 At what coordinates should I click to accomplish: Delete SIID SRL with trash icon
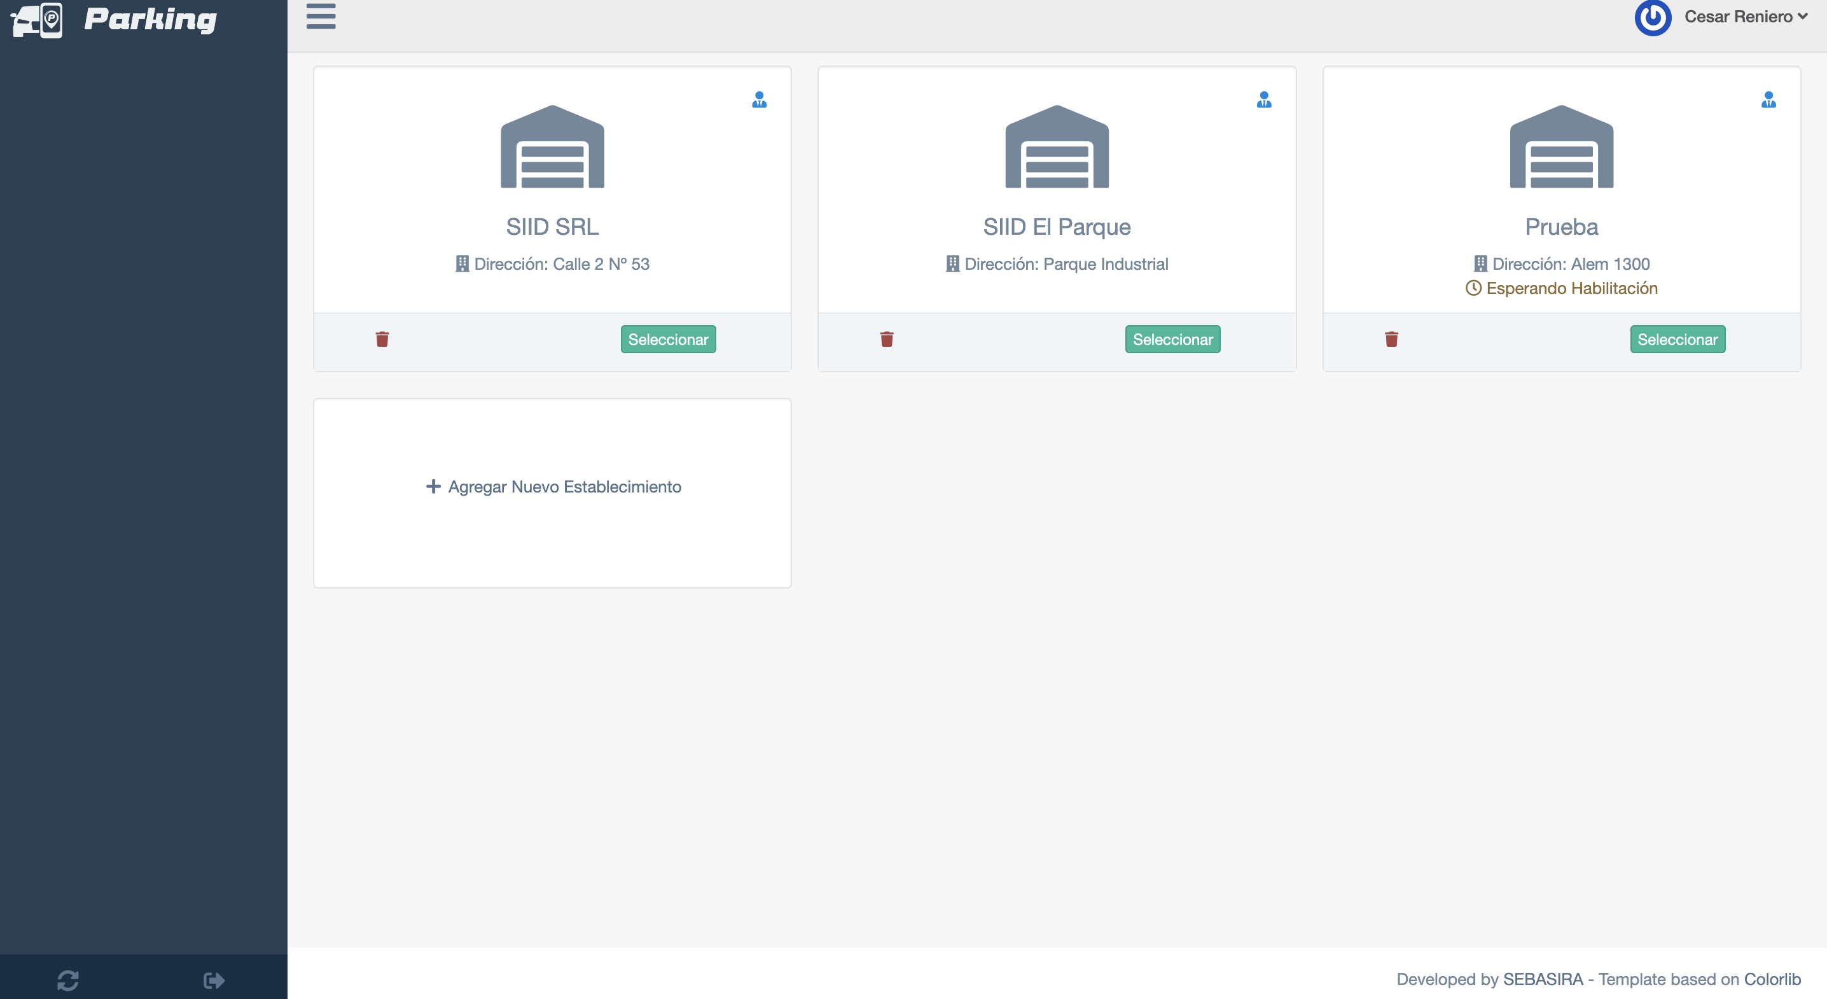382,339
